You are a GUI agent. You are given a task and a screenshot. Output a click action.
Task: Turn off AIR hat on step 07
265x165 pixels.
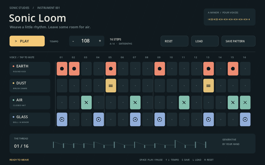[135, 103]
